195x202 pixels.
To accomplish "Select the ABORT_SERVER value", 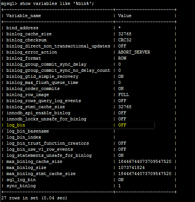I will [x=134, y=52].
